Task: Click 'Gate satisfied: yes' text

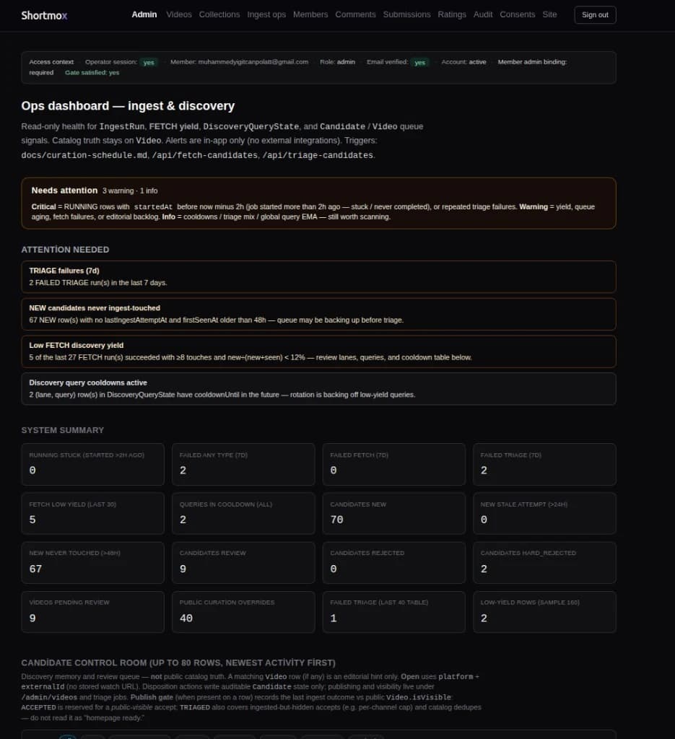Action: [x=92, y=73]
